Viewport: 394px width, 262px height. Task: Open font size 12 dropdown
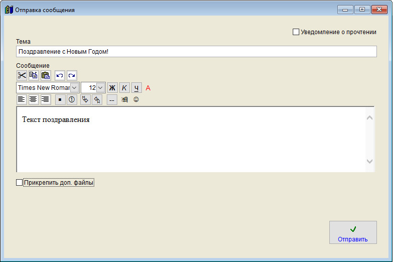pos(100,88)
